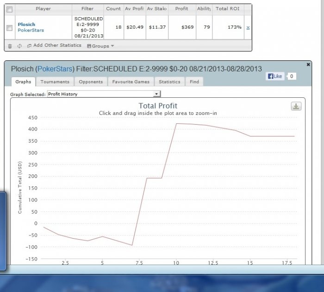The width and height of the screenshot is (324, 292).
Task: Select the Favourite Games tab
Action: pos(132,82)
